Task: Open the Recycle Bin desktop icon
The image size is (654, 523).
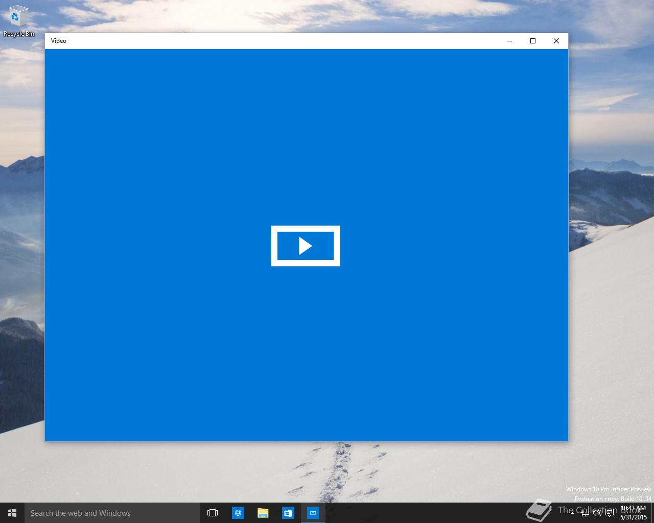Action: click(18, 21)
